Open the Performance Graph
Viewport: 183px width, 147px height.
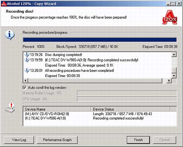[57, 140]
